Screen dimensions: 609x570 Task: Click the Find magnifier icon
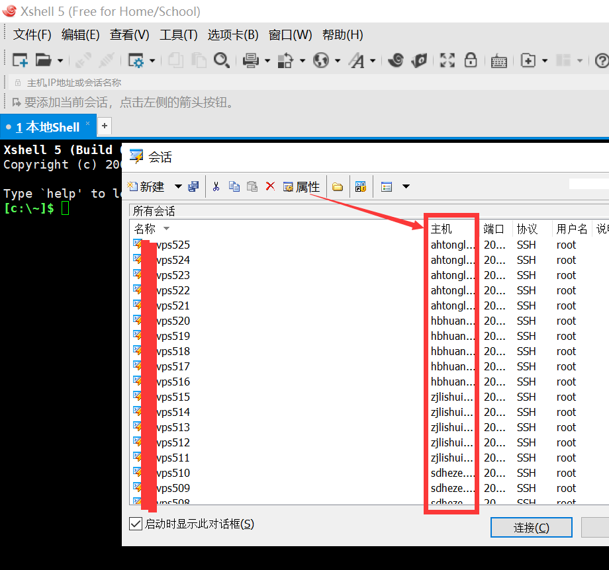222,61
